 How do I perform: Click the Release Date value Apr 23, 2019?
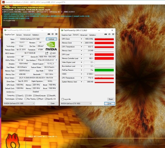tap(21, 50)
